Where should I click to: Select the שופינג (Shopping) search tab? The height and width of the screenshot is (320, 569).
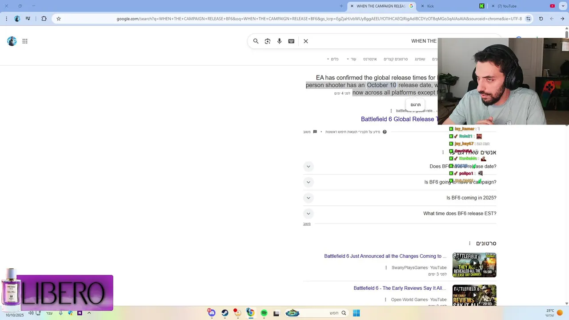420,59
